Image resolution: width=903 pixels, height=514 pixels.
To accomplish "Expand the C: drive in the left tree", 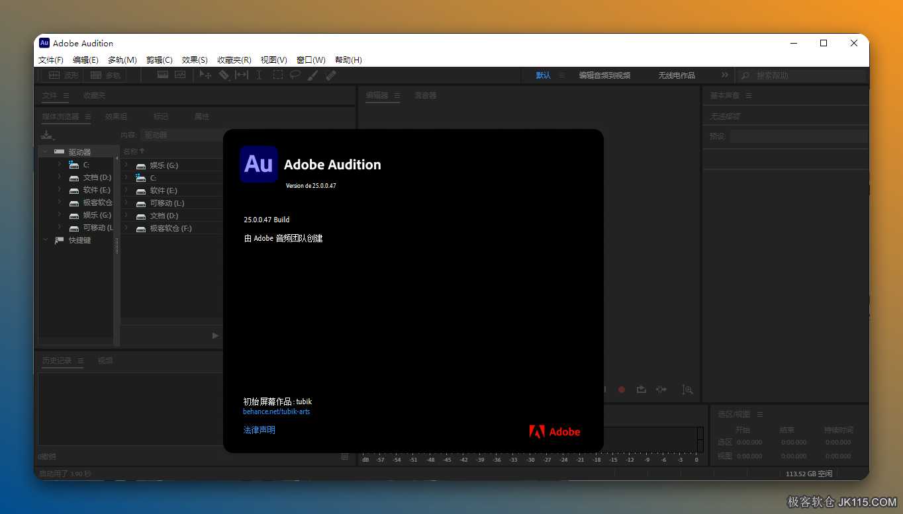I will [x=59, y=164].
